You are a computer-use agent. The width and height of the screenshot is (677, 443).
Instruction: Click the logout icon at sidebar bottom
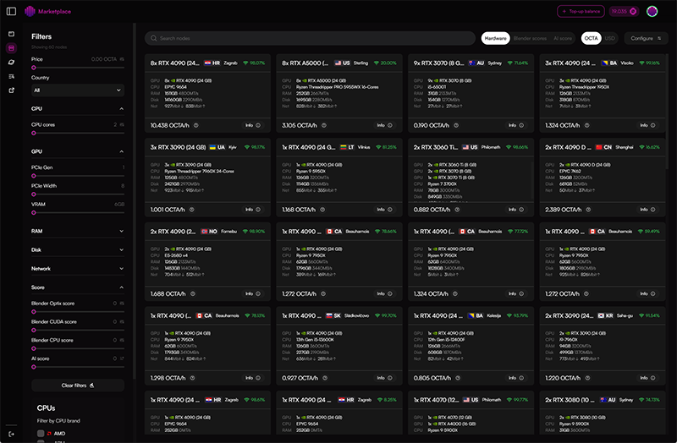coord(12,434)
